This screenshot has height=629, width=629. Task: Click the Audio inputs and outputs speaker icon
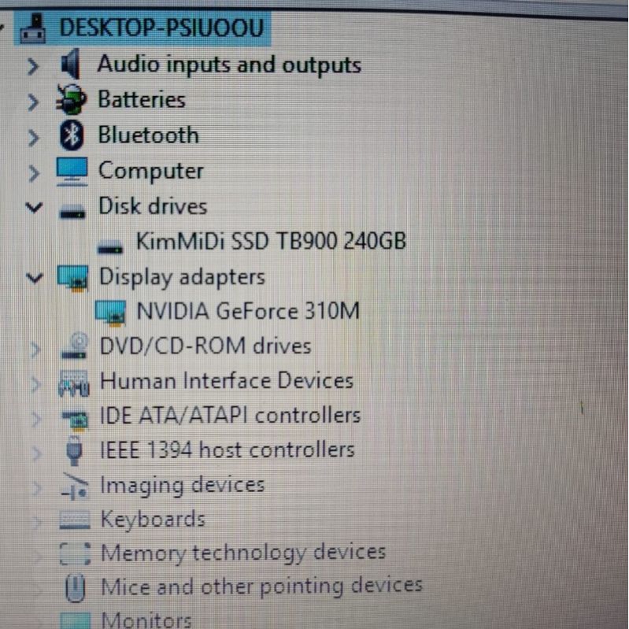click(x=71, y=64)
